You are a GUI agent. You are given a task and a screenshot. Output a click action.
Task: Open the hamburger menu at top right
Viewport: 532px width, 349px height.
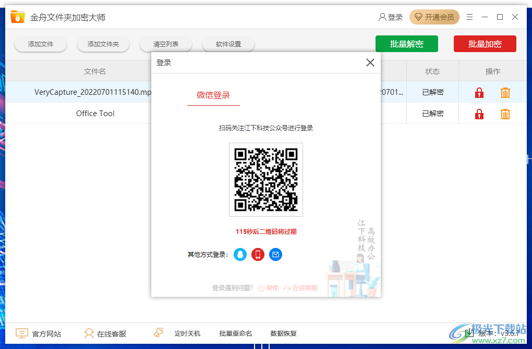(x=469, y=17)
